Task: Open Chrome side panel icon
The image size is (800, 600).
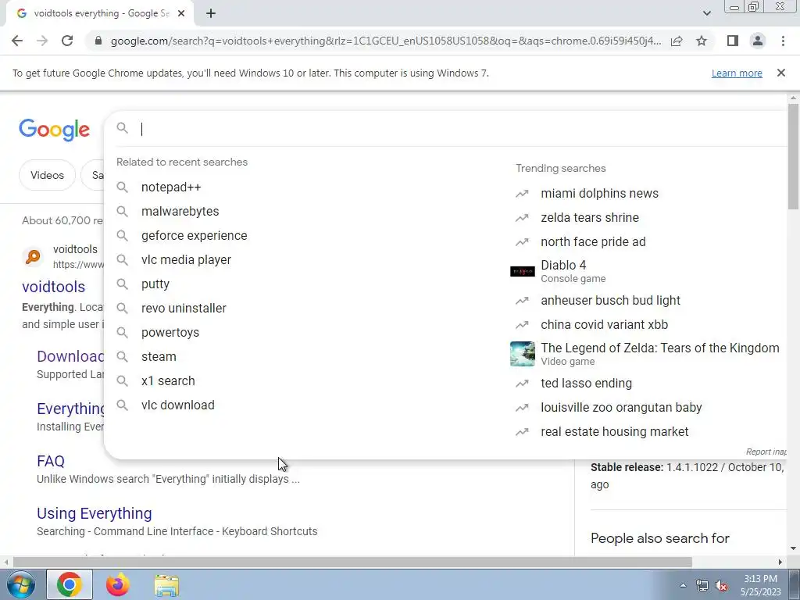Action: click(x=733, y=41)
